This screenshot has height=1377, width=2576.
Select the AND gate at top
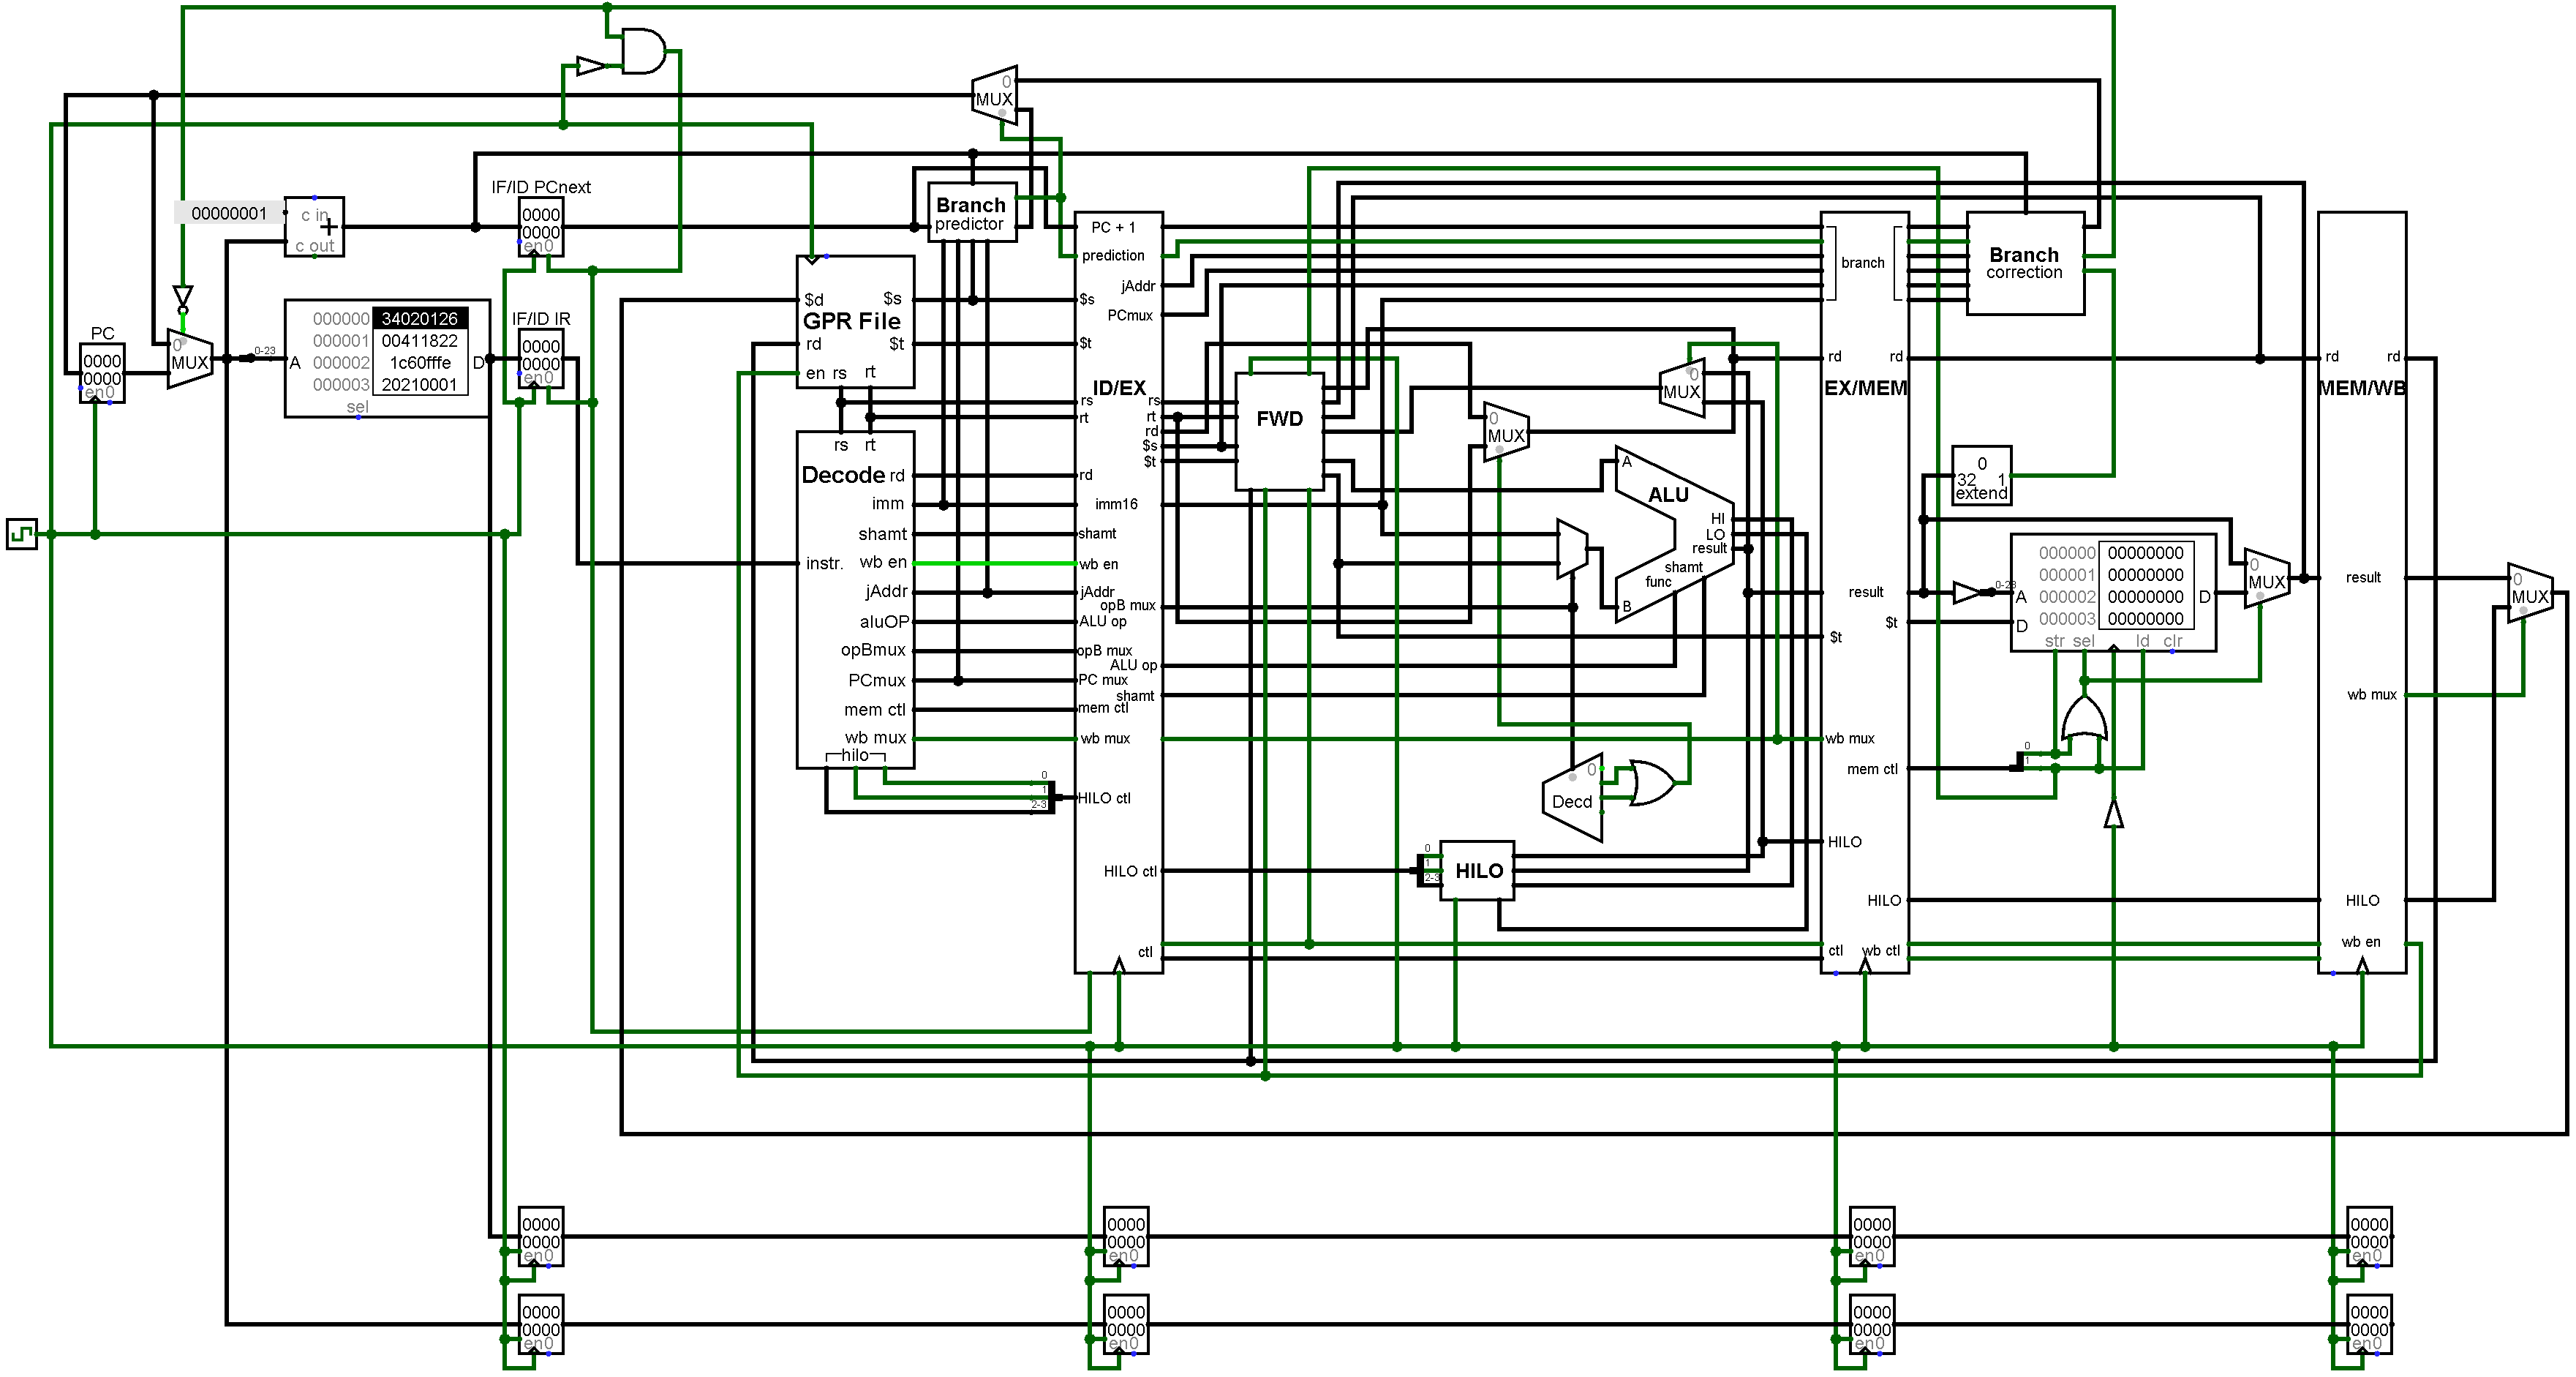pos(643,51)
